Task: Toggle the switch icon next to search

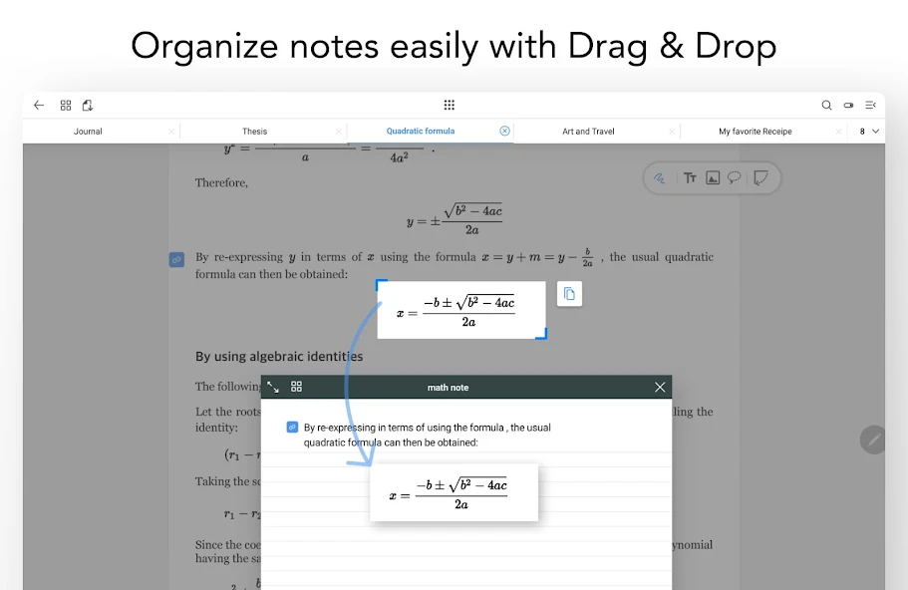Action: click(848, 105)
